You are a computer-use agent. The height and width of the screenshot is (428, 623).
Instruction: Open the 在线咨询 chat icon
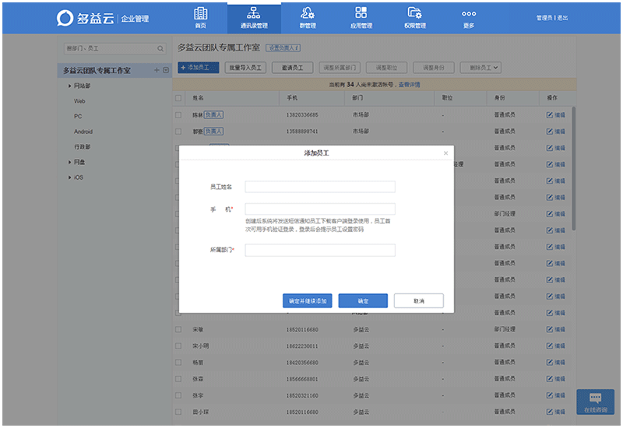coord(595,402)
